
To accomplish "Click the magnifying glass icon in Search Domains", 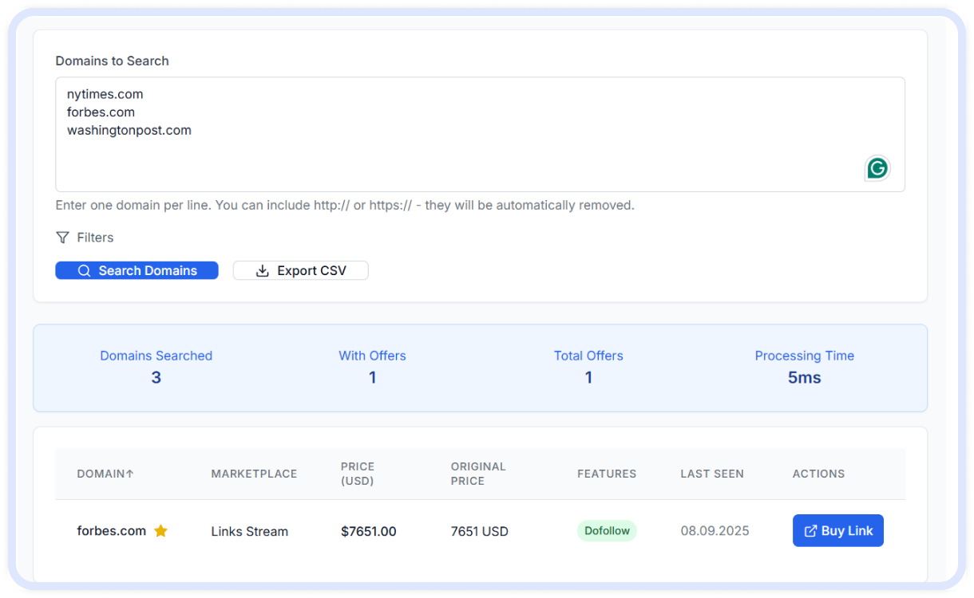I will click(84, 270).
